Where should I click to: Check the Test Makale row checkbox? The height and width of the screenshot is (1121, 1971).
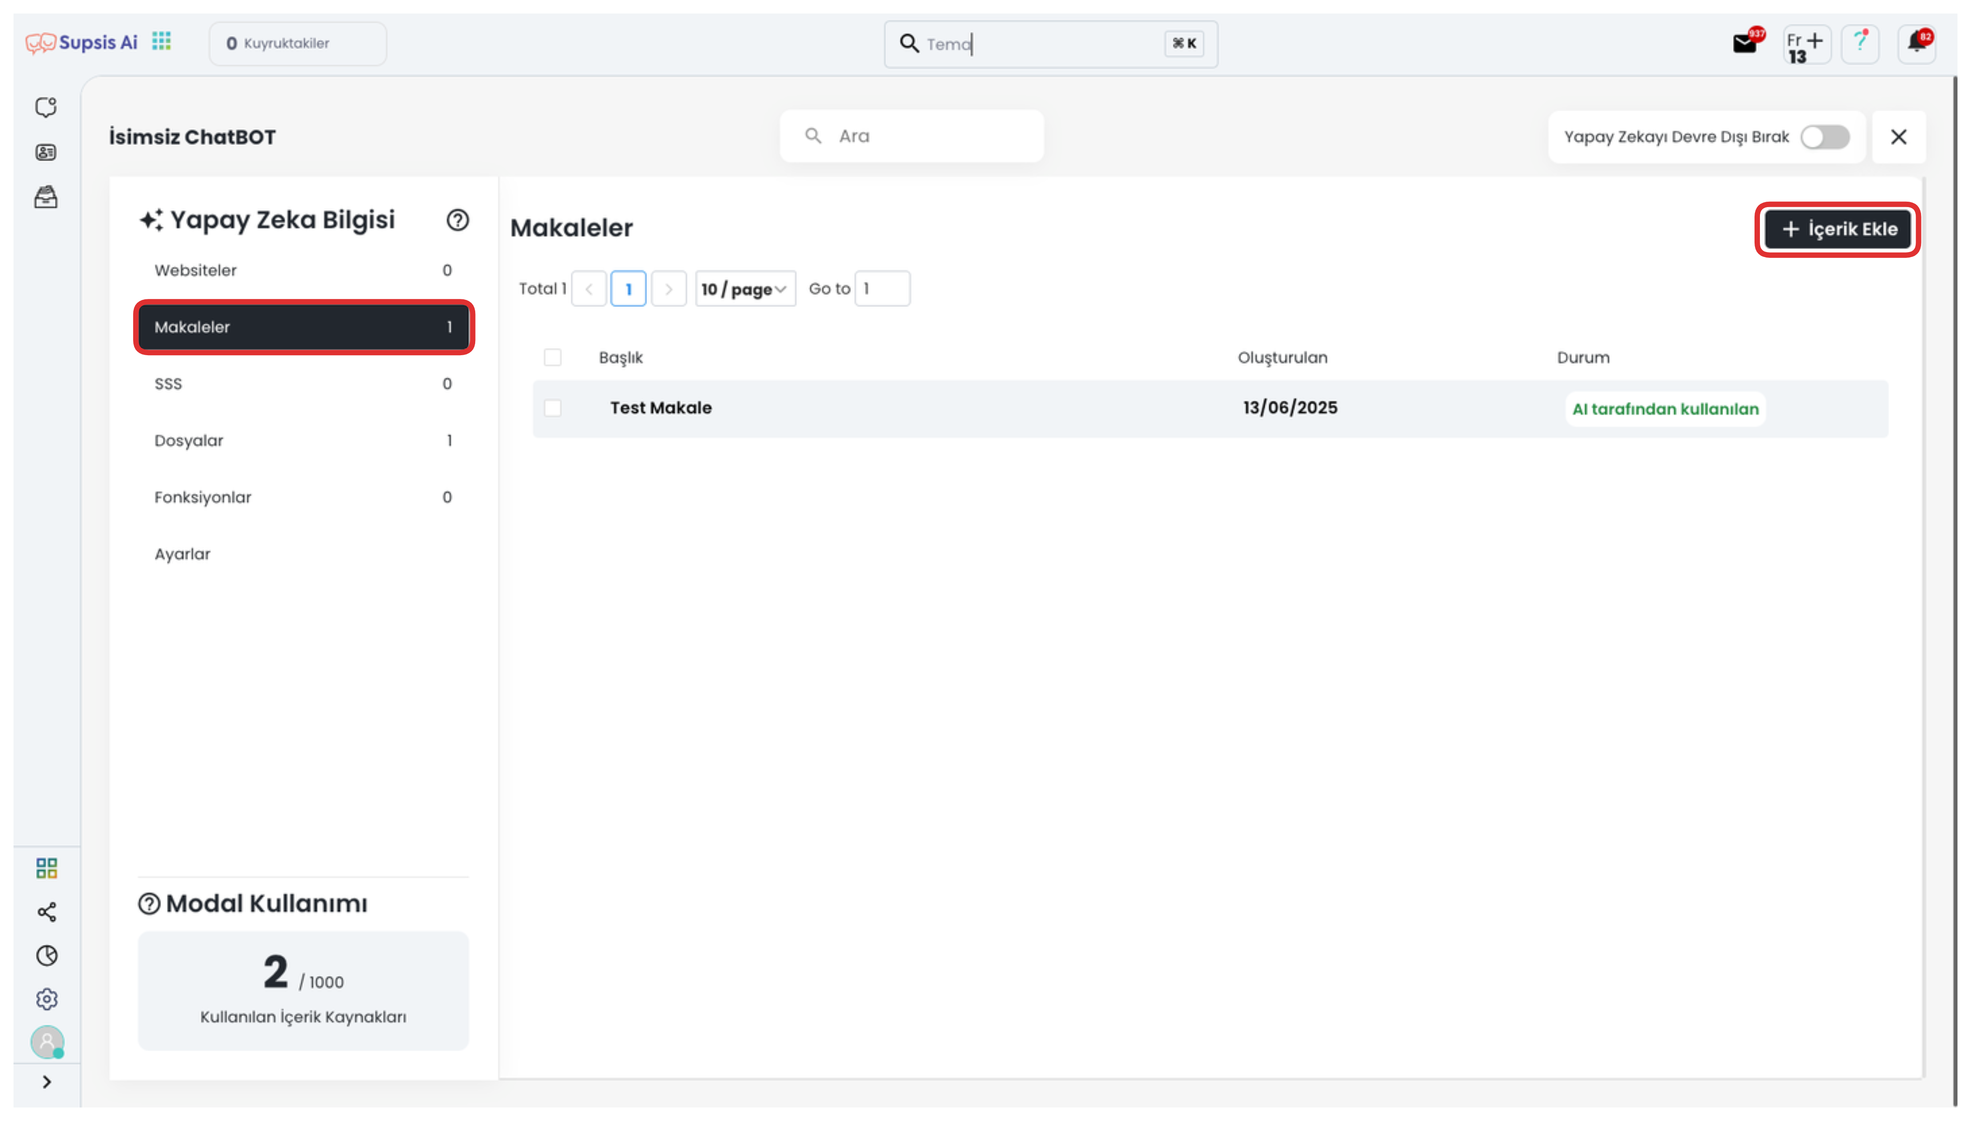(x=552, y=407)
